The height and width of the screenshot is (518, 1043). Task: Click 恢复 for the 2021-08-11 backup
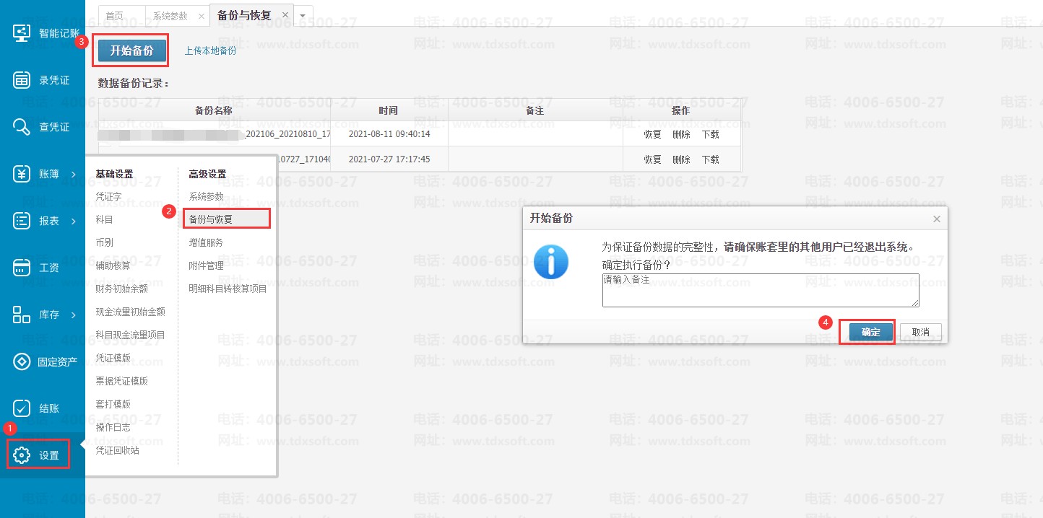[x=652, y=134]
